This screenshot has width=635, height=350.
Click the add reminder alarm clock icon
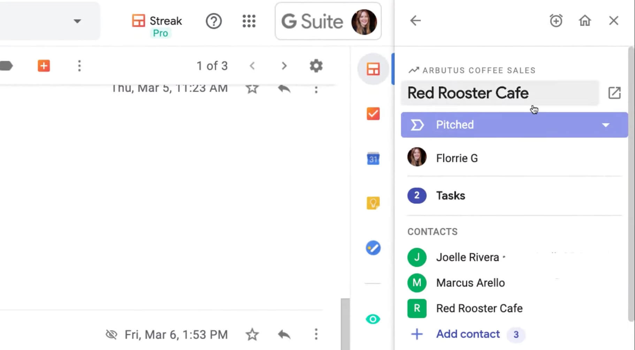(x=556, y=21)
